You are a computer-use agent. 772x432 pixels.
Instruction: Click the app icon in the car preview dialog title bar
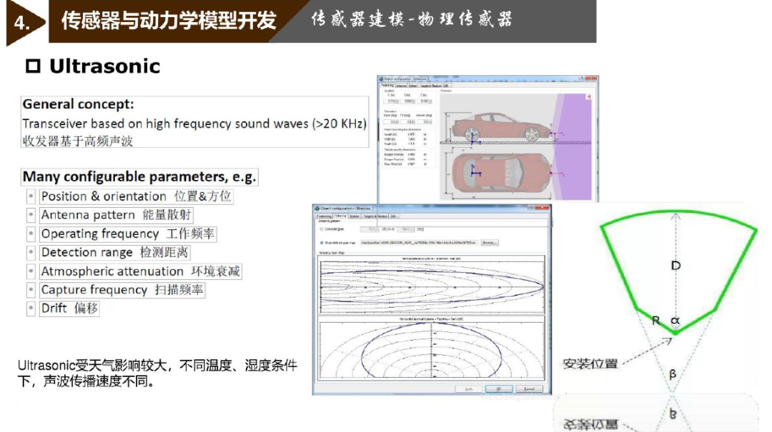pyautogui.click(x=381, y=79)
